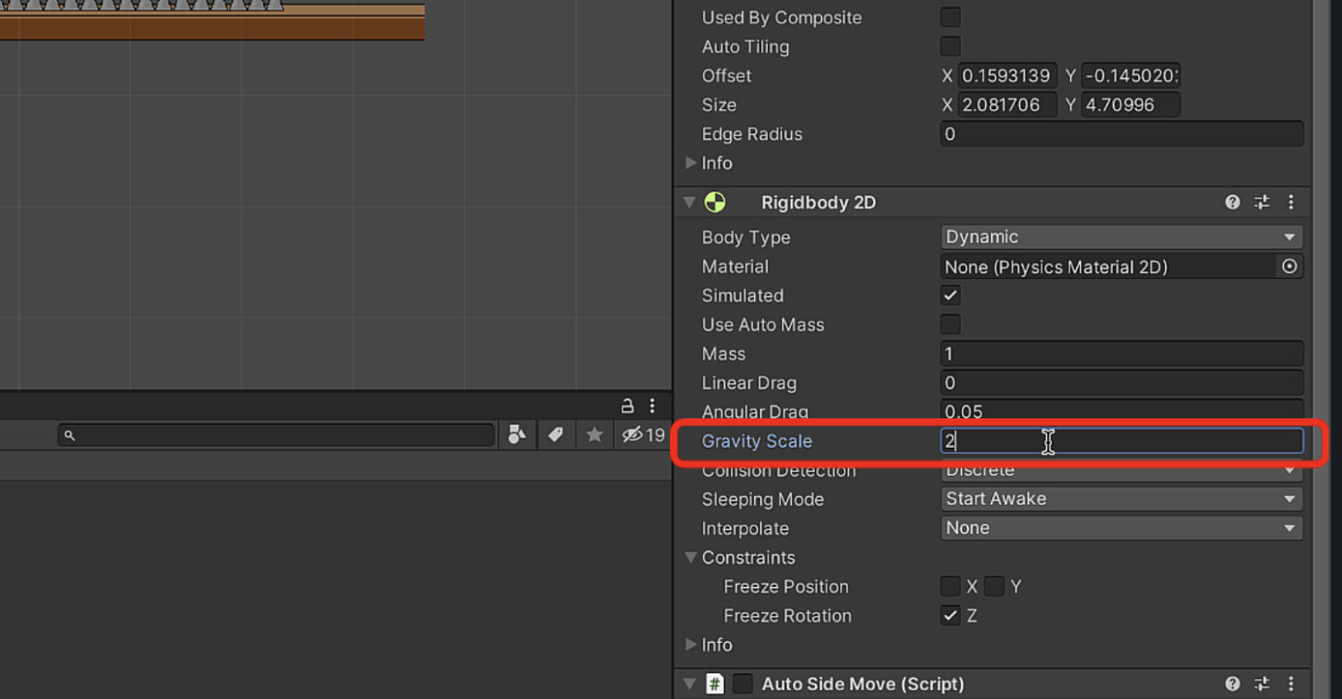Click the Freeze Rotation label

point(787,616)
